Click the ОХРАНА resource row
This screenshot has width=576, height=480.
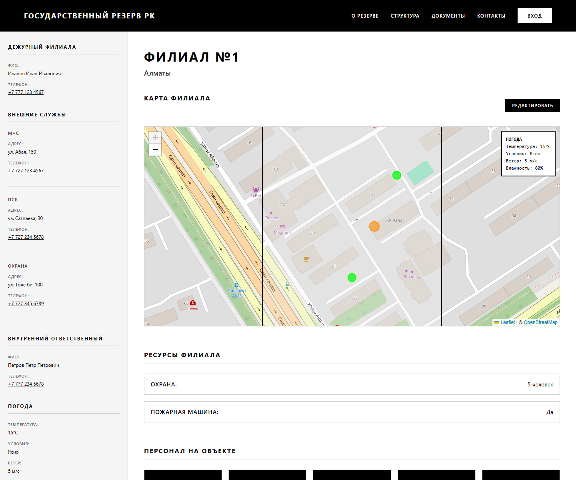(x=352, y=384)
